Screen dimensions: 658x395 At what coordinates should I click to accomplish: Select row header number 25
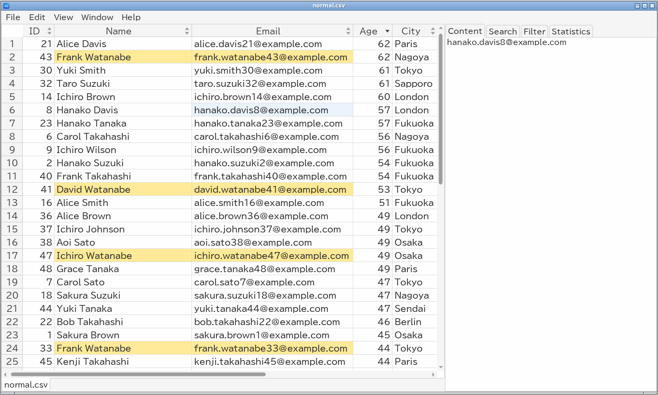click(x=12, y=362)
